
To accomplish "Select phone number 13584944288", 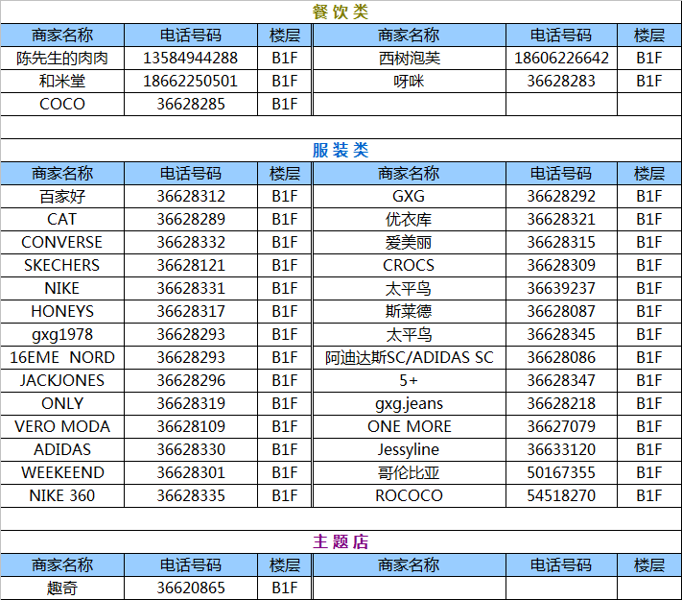I will click(191, 58).
